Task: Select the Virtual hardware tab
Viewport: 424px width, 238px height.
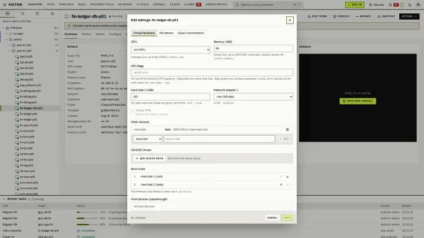Action: coord(144,33)
